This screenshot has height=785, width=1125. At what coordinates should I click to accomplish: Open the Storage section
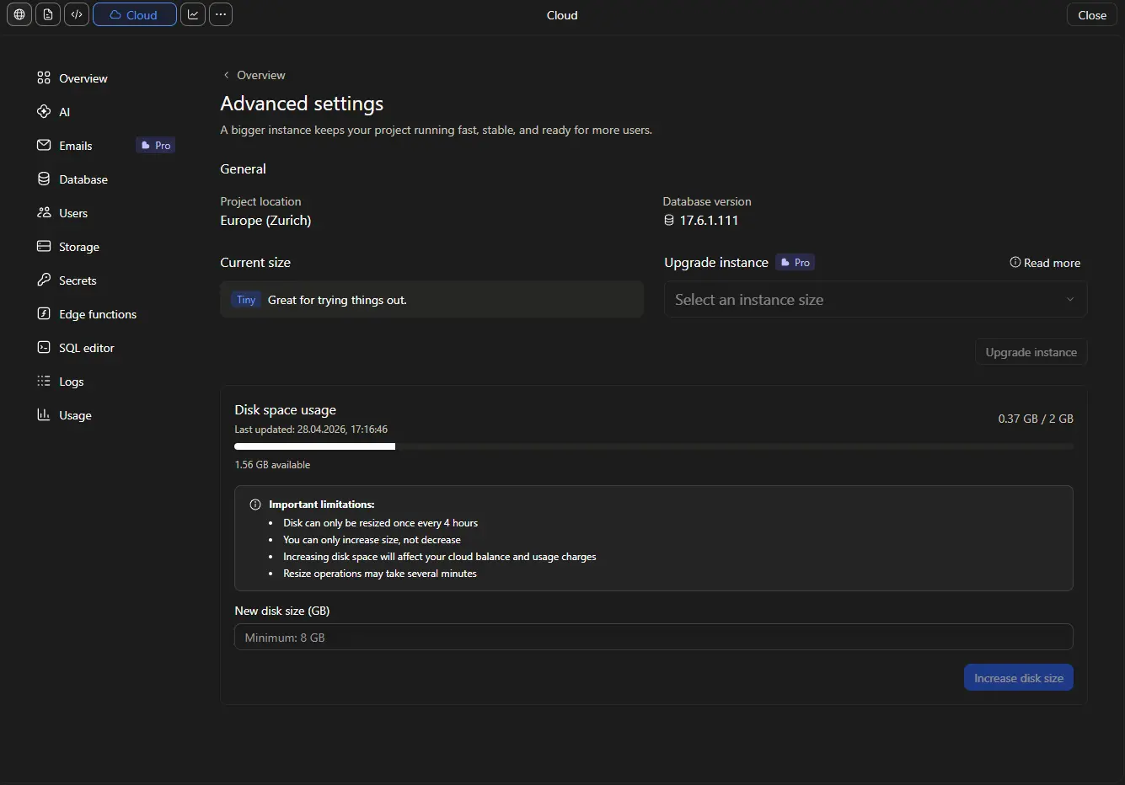[79, 246]
